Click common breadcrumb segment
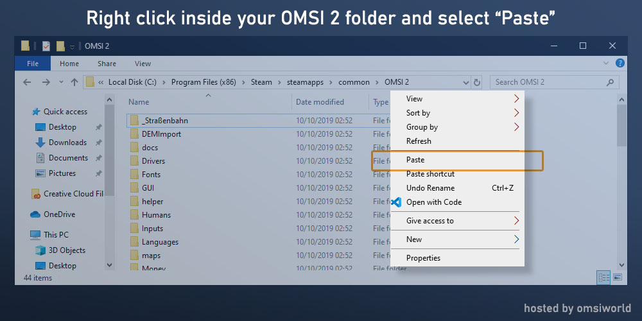The image size is (642, 321). 354,82
